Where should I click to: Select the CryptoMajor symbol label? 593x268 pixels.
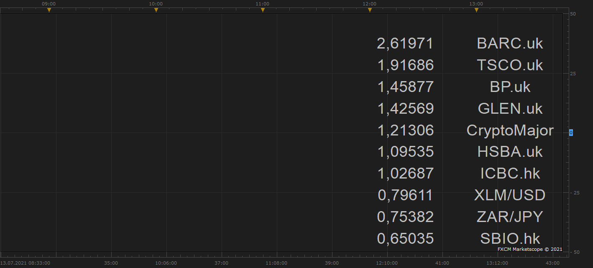510,130
